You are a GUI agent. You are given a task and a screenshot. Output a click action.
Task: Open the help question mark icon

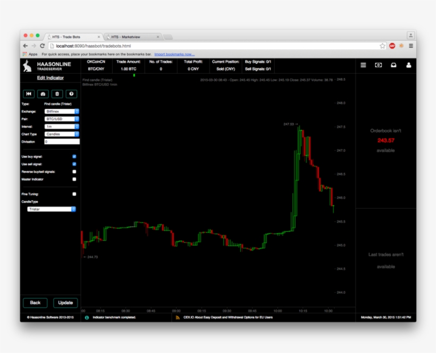(71, 94)
